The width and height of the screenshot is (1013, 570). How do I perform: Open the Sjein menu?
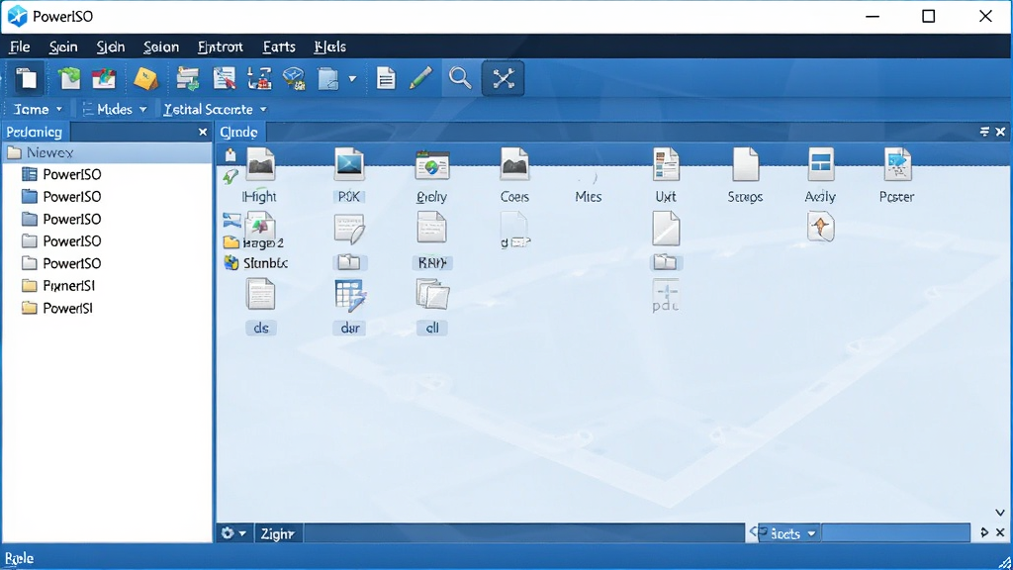coord(63,47)
